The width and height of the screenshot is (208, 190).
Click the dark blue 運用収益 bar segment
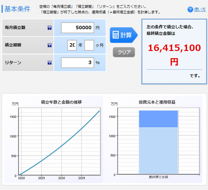click(x=158, y=119)
